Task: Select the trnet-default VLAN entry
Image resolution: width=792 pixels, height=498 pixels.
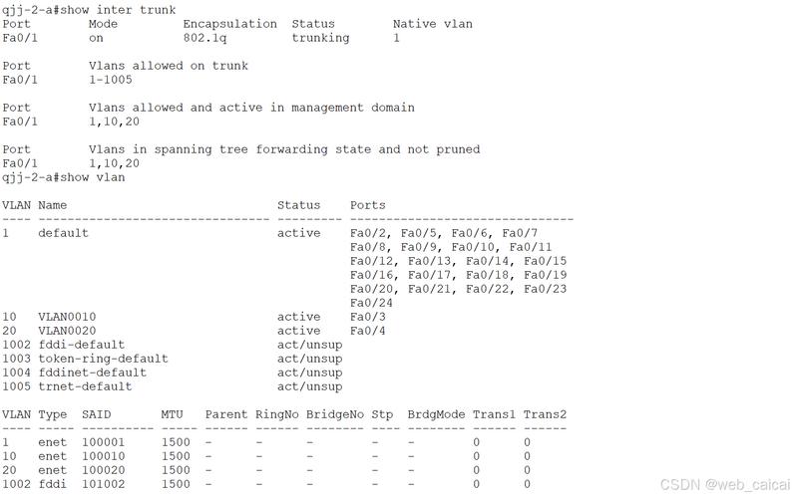Action: point(85,387)
